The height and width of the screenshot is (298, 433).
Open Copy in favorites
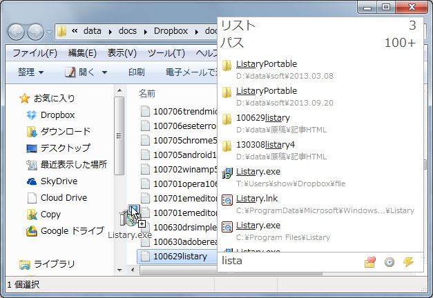point(50,215)
